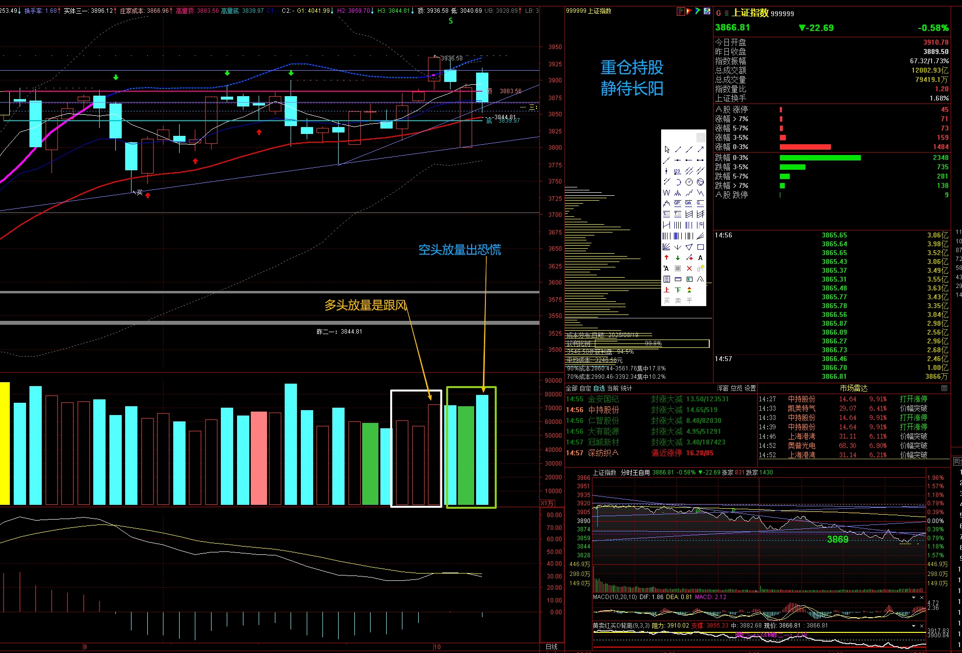Select the text annotation A tool
The height and width of the screenshot is (653, 962).
coord(700,258)
